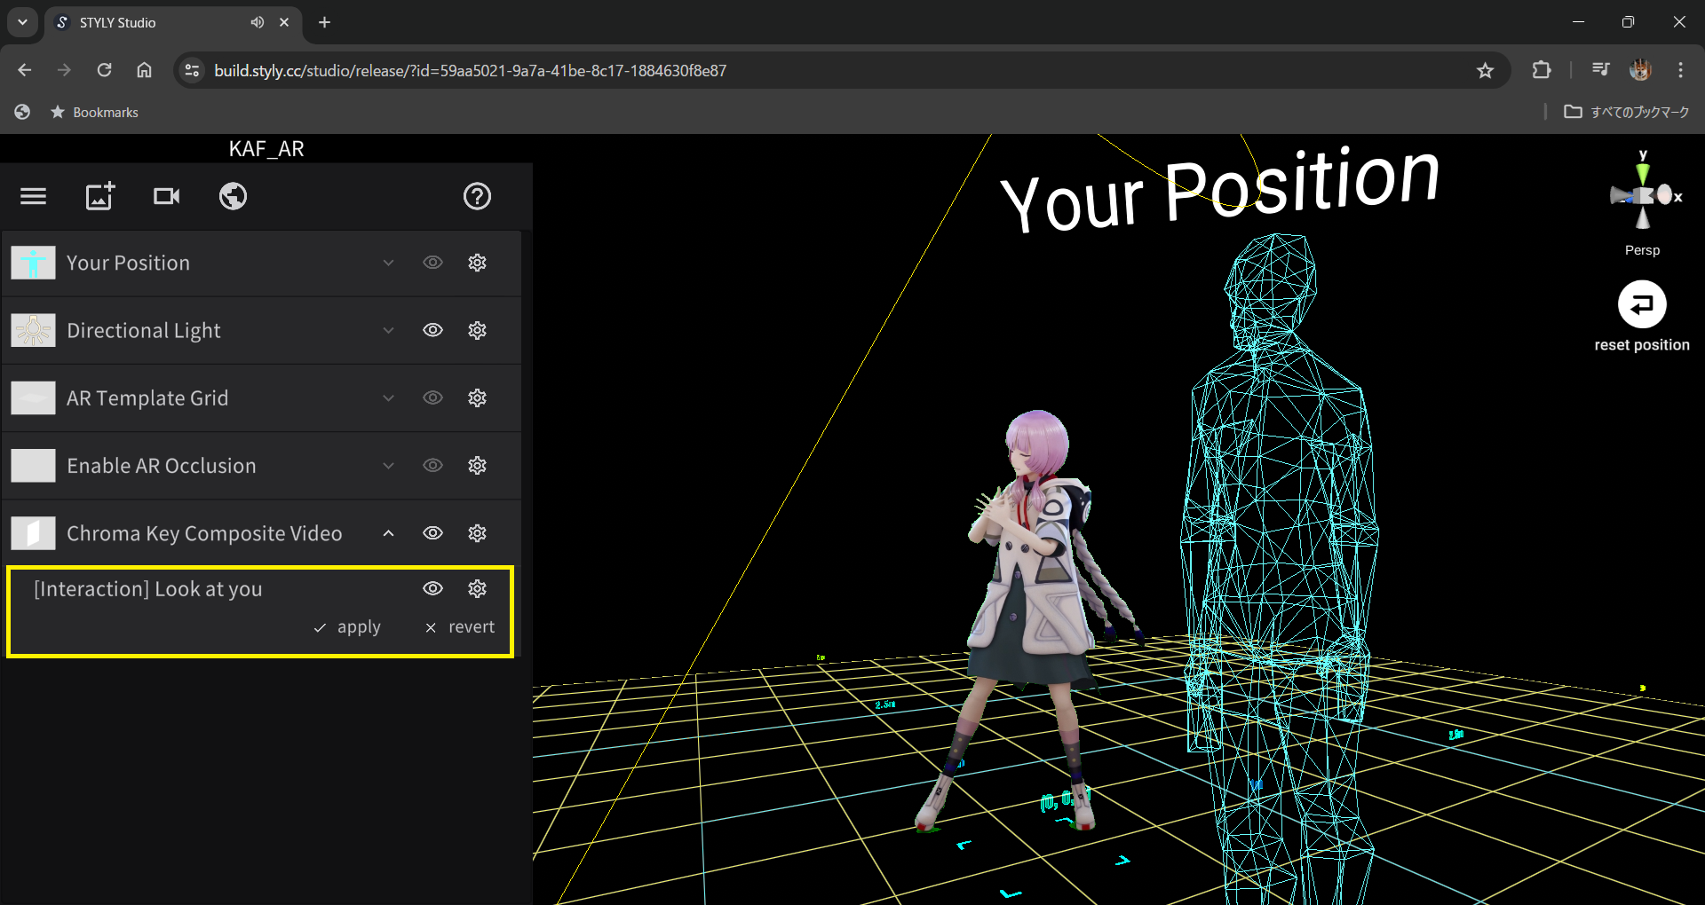Open the Bookmarks folder in bookmarks bar
The image size is (1705, 905).
[94, 112]
